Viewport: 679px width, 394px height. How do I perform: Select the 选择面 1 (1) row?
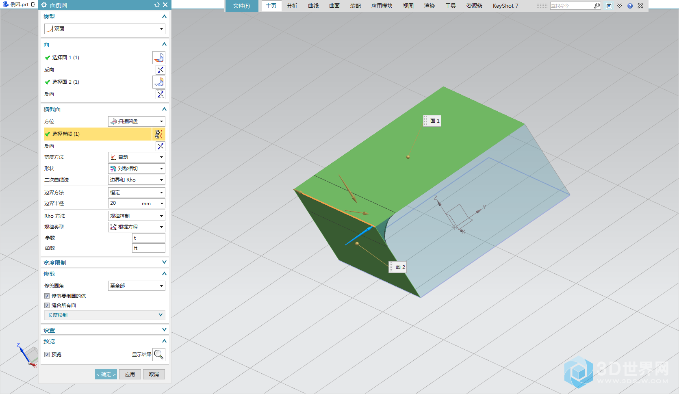tap(98, 58)
